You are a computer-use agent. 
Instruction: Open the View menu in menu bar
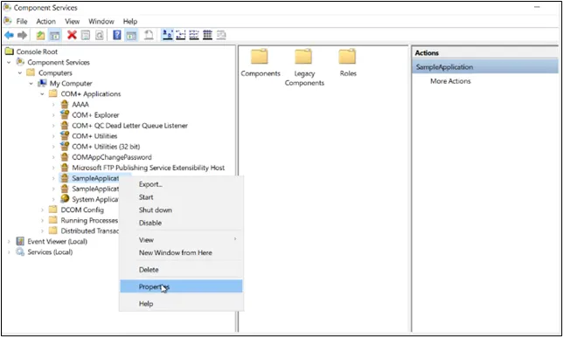click(73, 22)
